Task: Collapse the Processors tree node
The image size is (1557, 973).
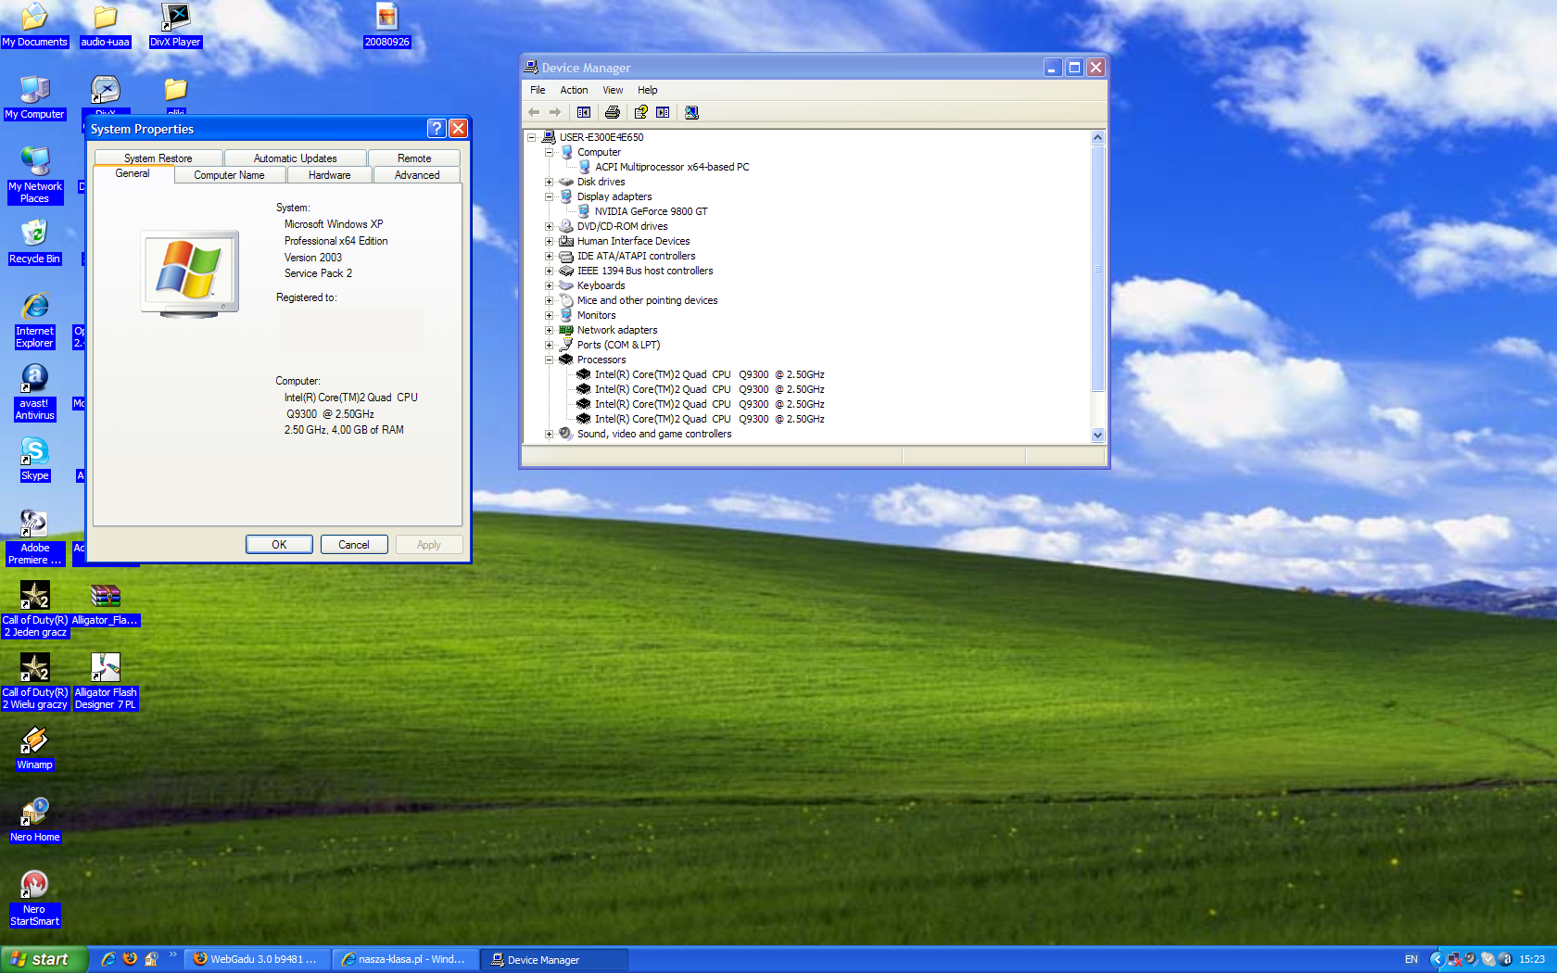Action: [549, 360]
